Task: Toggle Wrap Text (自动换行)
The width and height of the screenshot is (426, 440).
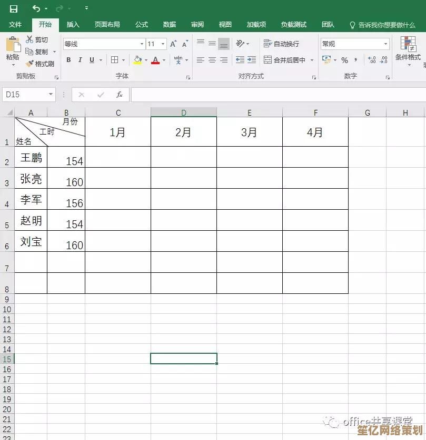Action: coord(285,44)
